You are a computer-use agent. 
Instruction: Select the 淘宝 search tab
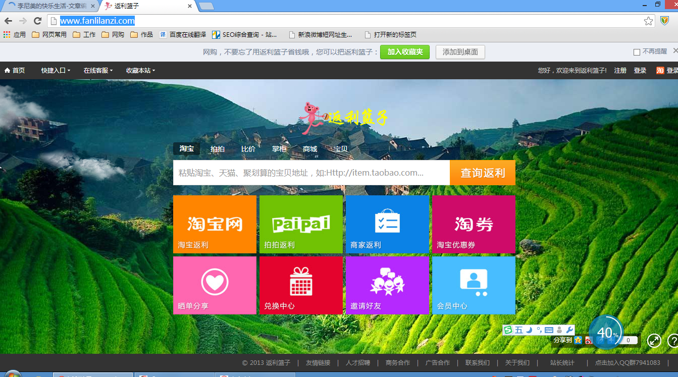(187, 149)
